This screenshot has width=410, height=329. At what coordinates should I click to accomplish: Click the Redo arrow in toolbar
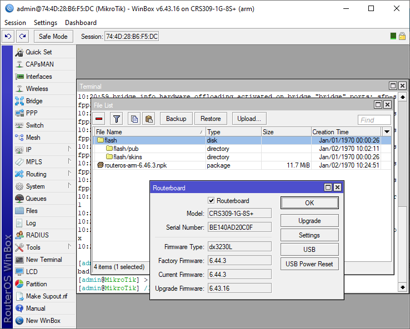(x=22, y=36)
